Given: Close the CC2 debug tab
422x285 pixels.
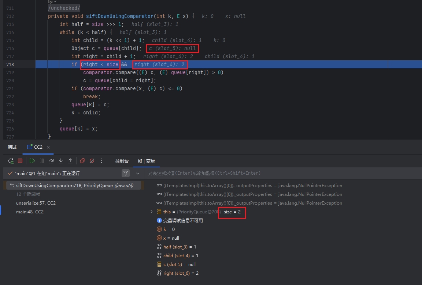Looking at the screenshot, I should [48, 147].
